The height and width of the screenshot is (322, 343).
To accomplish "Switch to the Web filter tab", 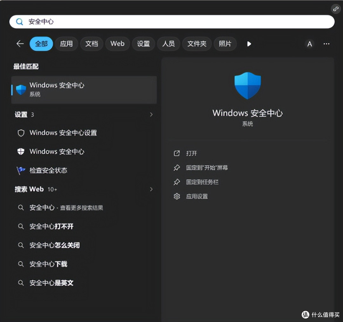I will point(118,44).
